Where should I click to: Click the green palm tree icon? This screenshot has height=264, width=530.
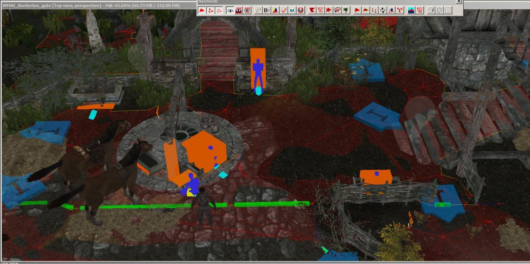click(x=346, y=11)
